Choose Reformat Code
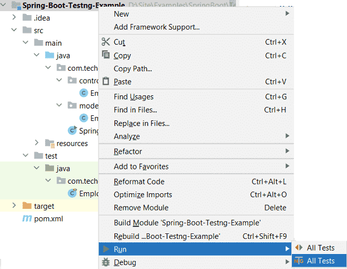This screenshot has width=347, height=269. click(x=196, y=182)
